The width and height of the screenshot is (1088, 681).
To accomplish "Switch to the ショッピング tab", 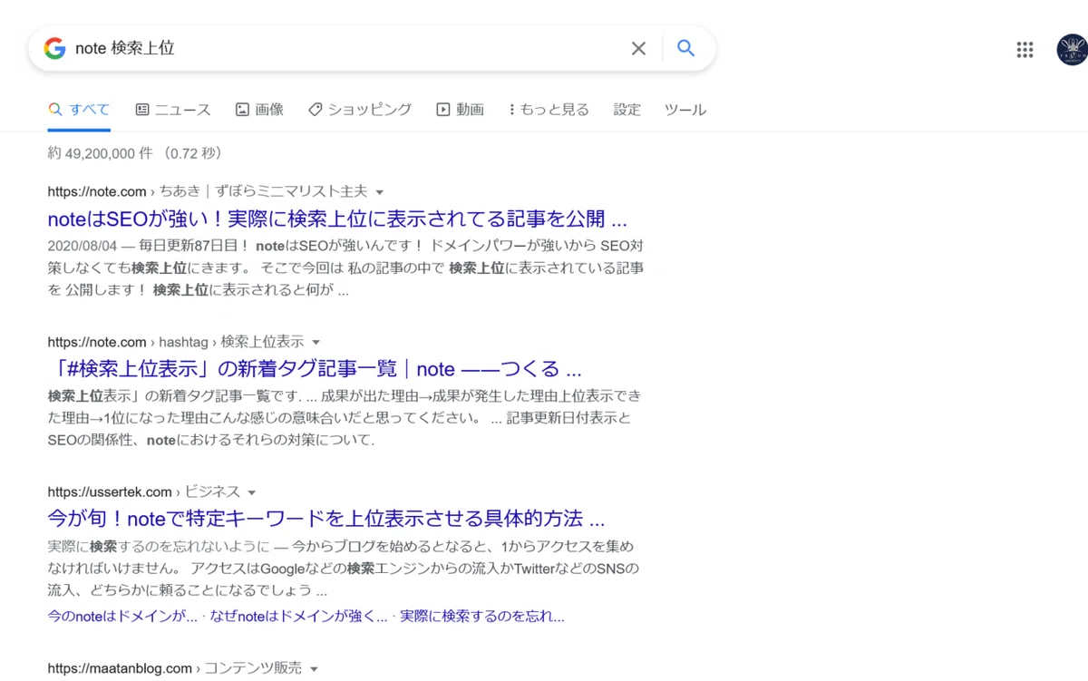I will [x=359, y=110].
